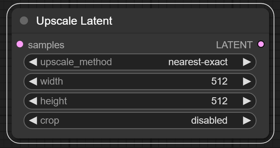280x148 pixels.
Task: Decrease height with its left arrow
Action: tap(33, 101)
